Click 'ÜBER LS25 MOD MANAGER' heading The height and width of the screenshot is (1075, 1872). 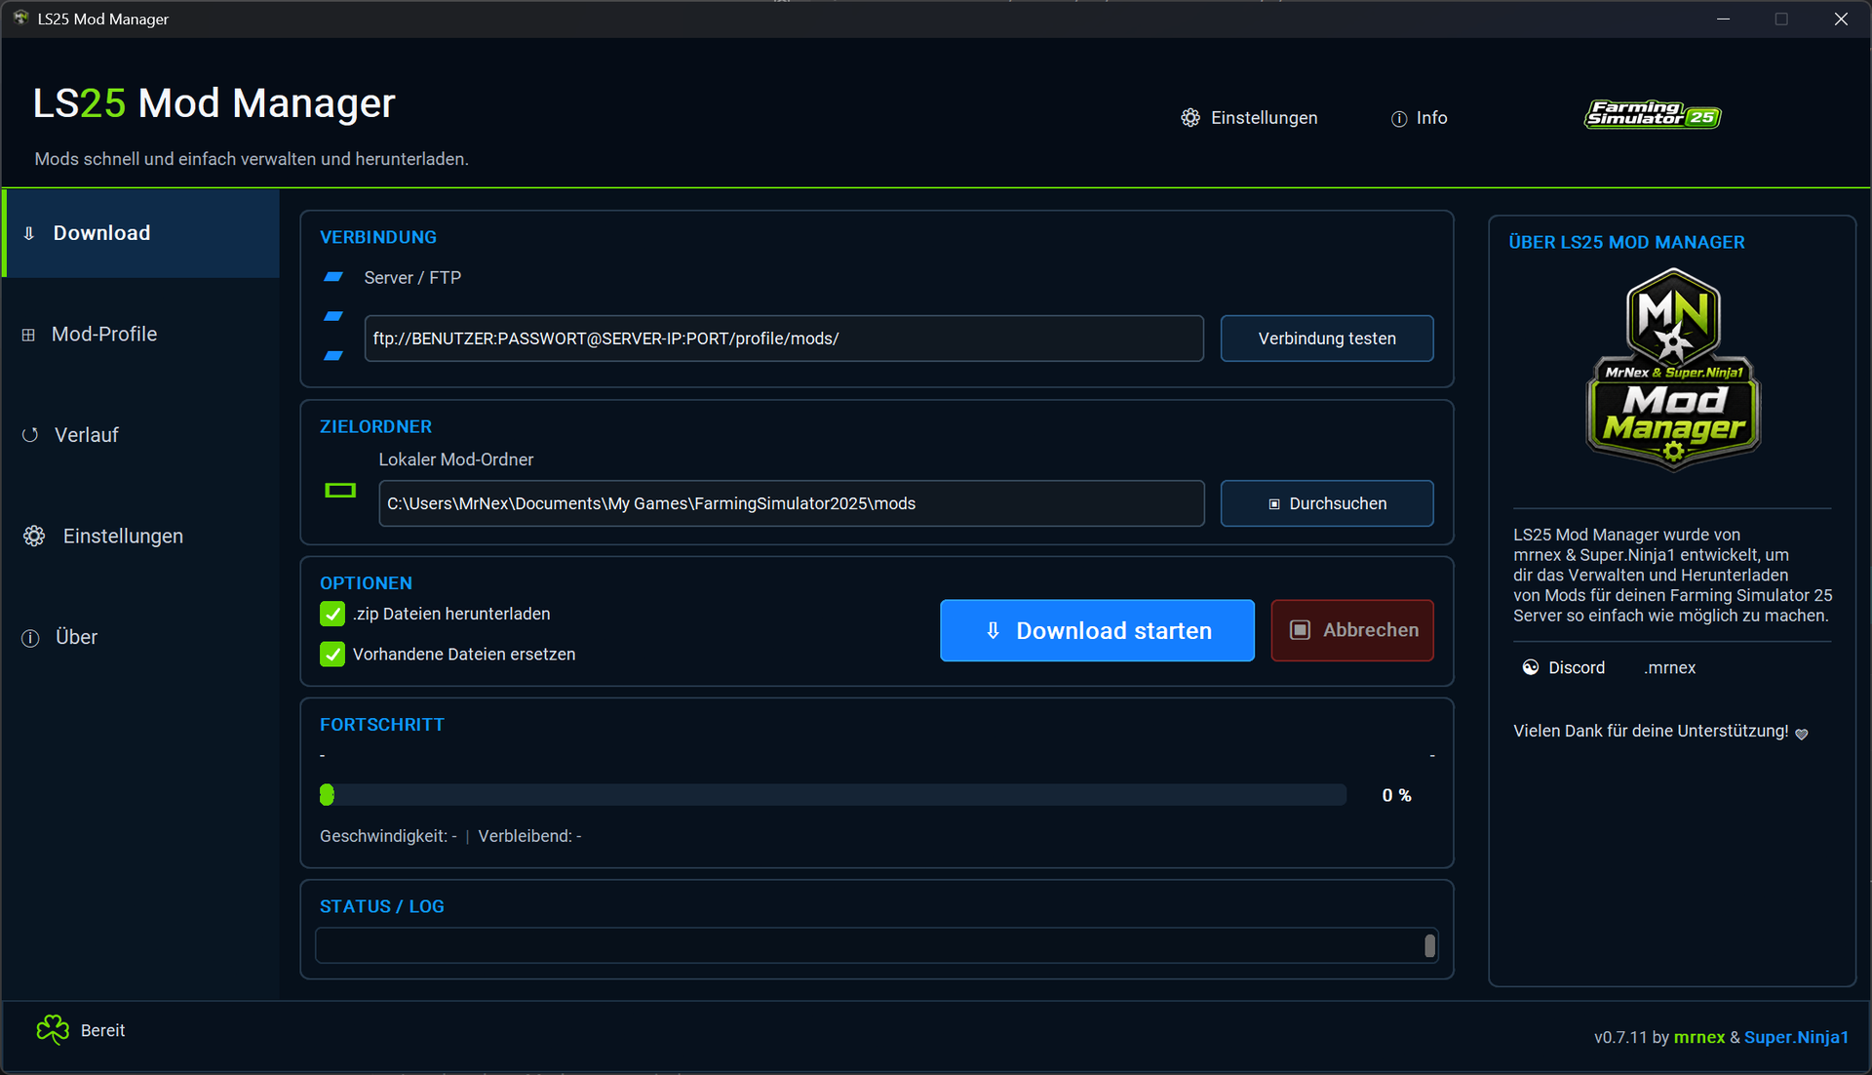point(1626,242)
